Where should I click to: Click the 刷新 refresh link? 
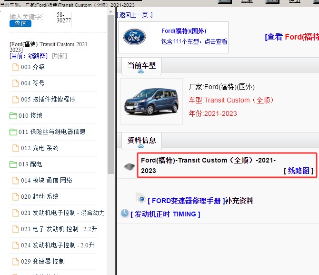(x=60, y=56)
